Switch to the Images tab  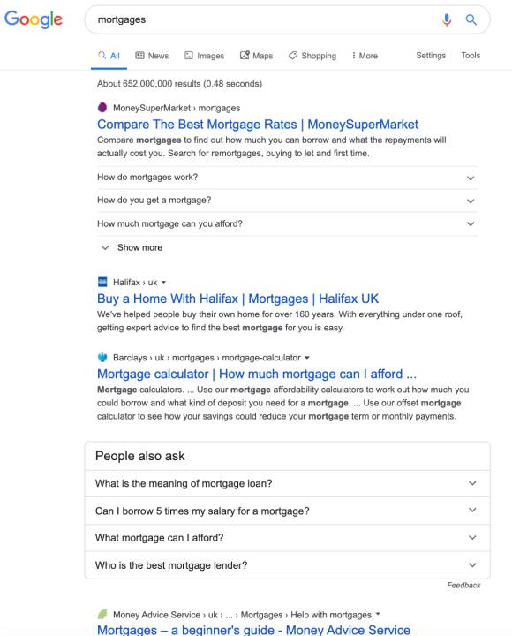(204, 56)
